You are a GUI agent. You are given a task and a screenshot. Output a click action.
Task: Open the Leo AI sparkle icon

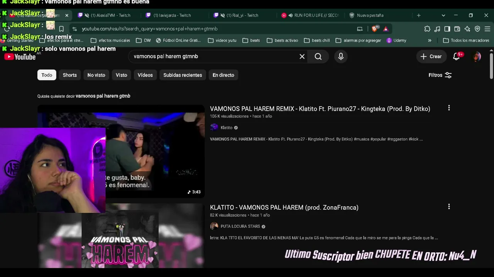point(467,29)
